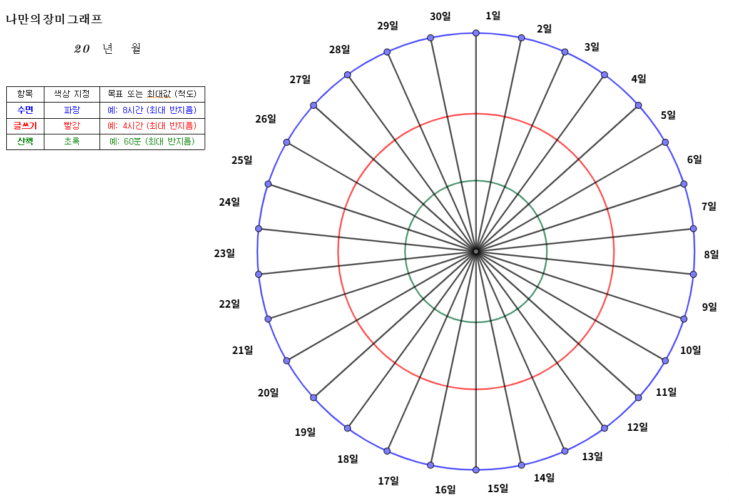Select the blue point beside 20일

(314, 398)
